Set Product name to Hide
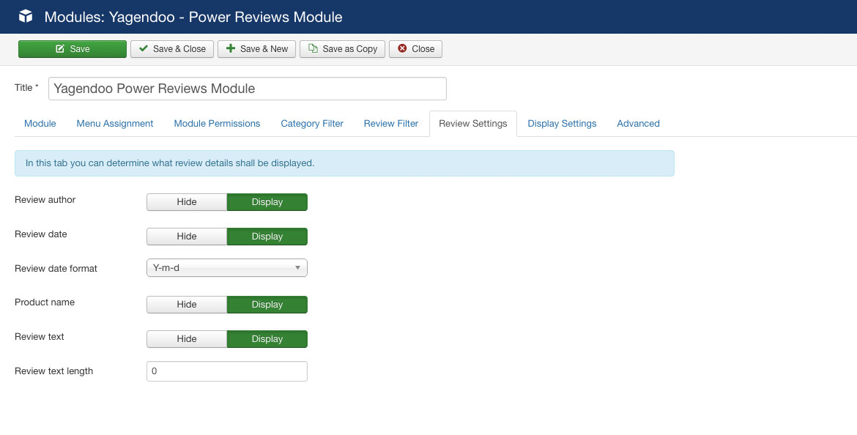This screenshot has width=857, height=435. tap(187, 305)
